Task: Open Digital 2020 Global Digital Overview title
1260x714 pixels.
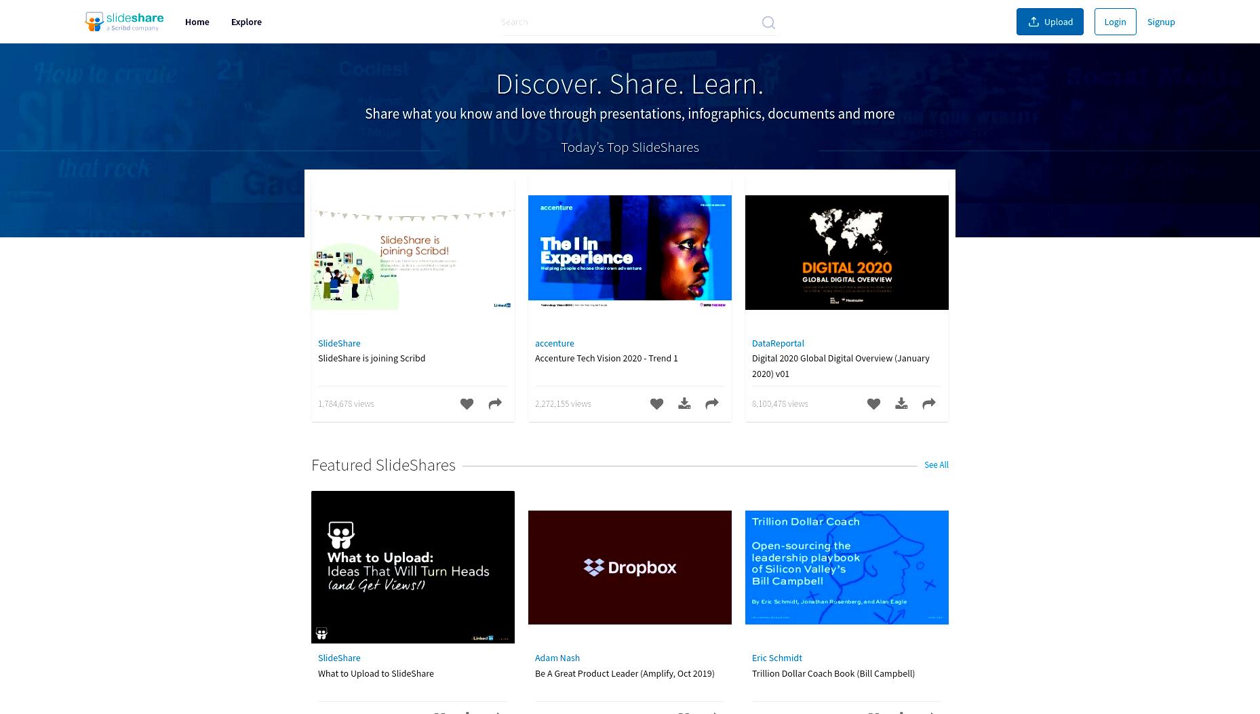Action: point(841,366)
